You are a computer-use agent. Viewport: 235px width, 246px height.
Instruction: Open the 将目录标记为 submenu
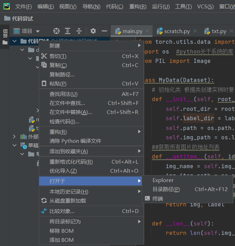click(91, 221)
